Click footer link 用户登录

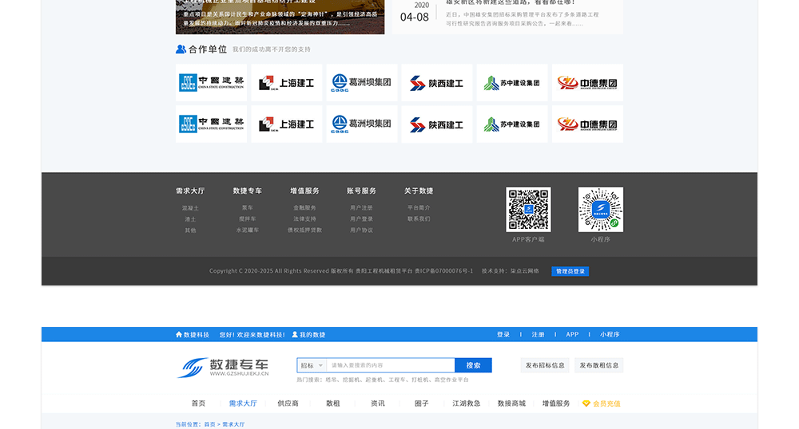click(x=361, y=219)
